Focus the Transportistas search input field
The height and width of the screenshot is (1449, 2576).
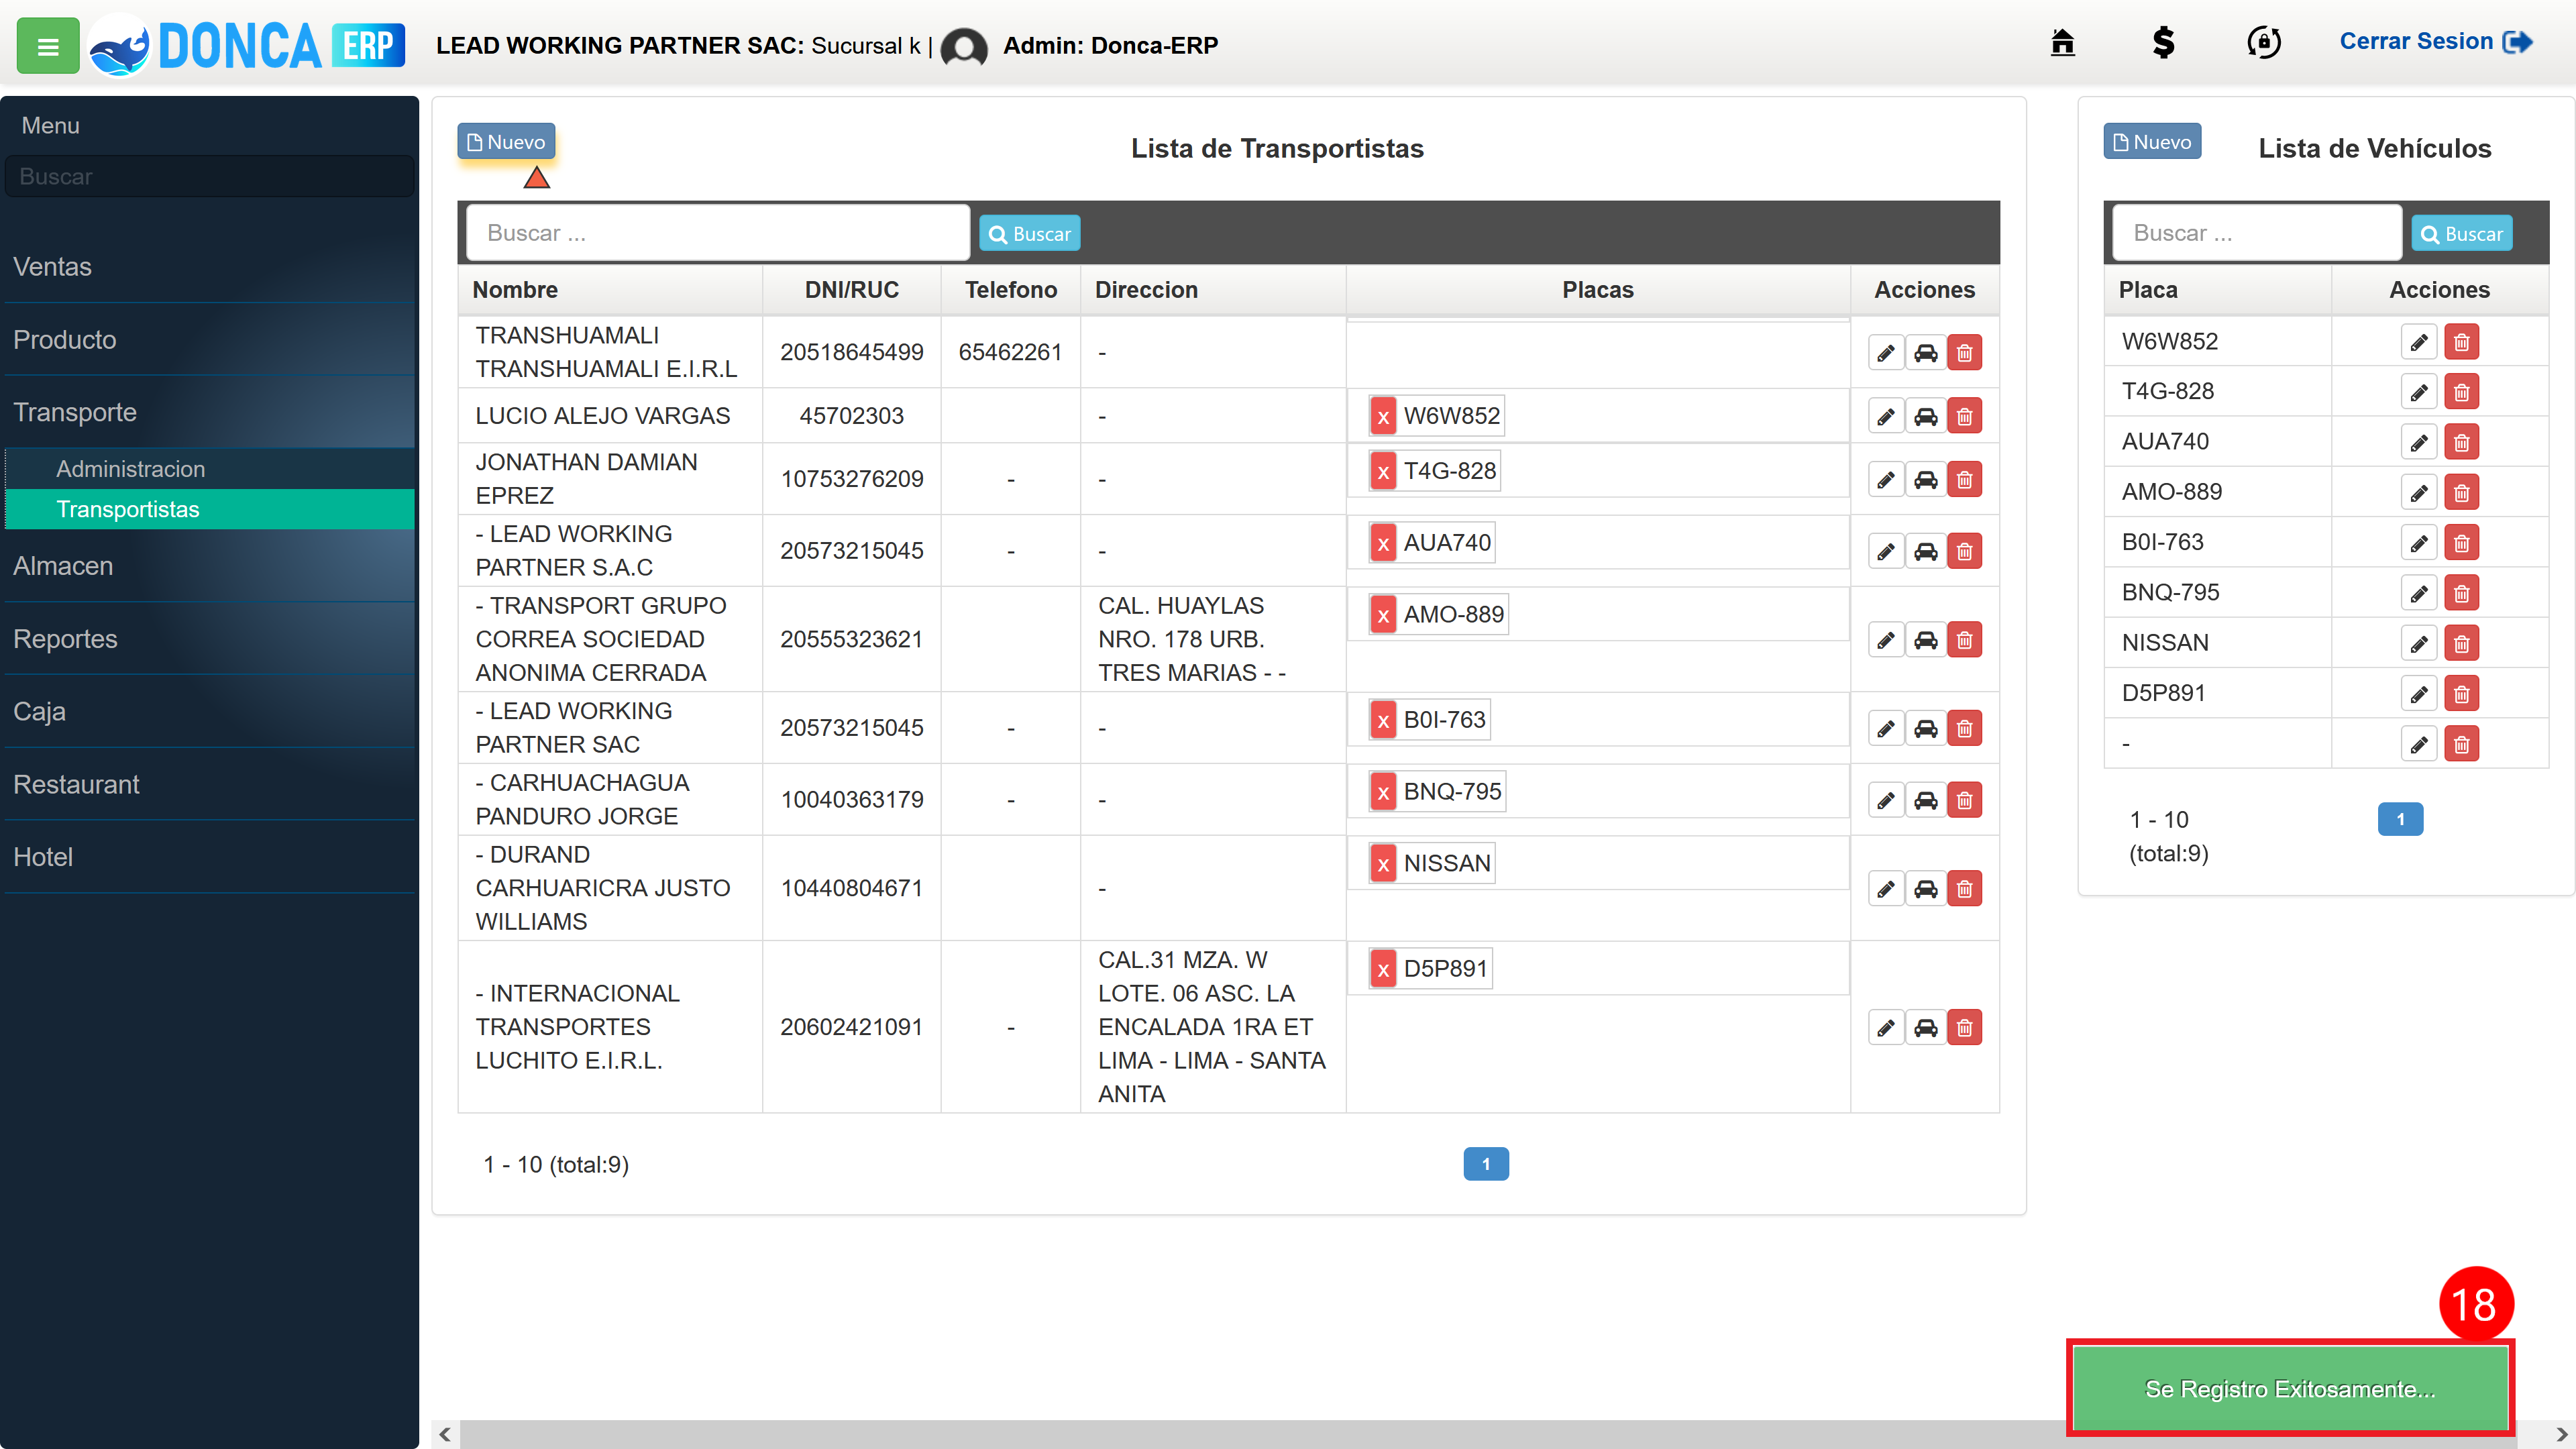pyautogui.click(x=718, y=233)
